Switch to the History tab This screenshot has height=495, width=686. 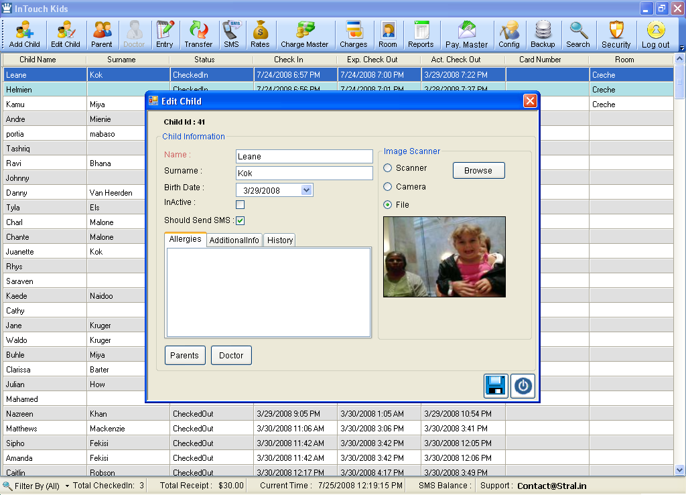coord(280,240)
